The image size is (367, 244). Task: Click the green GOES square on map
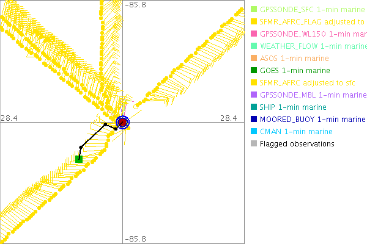79,159
